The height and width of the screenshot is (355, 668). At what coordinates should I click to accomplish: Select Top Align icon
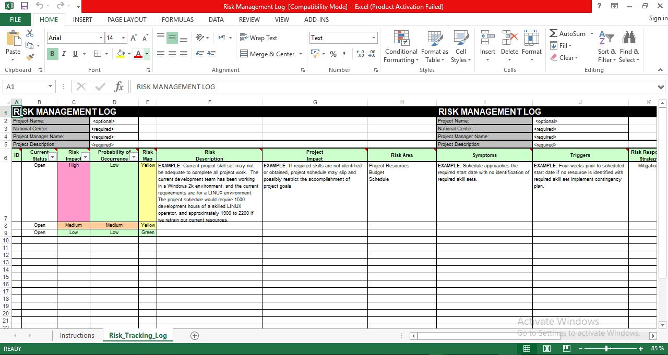[x=160, y=38]
